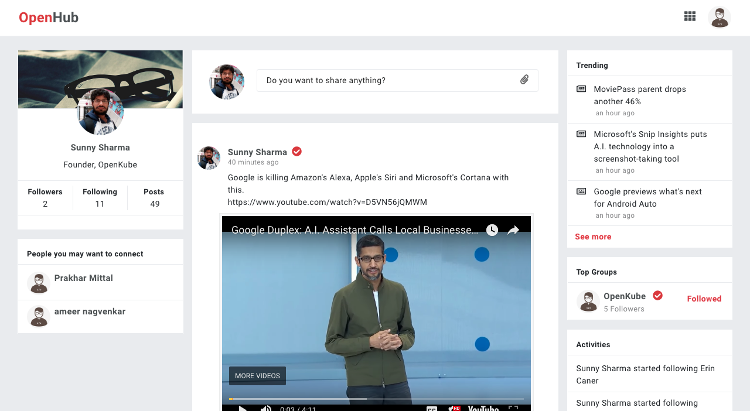This screenshot has width=750, height=411.
Task: Seek using the video progress bar
Action: pos(376,399)
